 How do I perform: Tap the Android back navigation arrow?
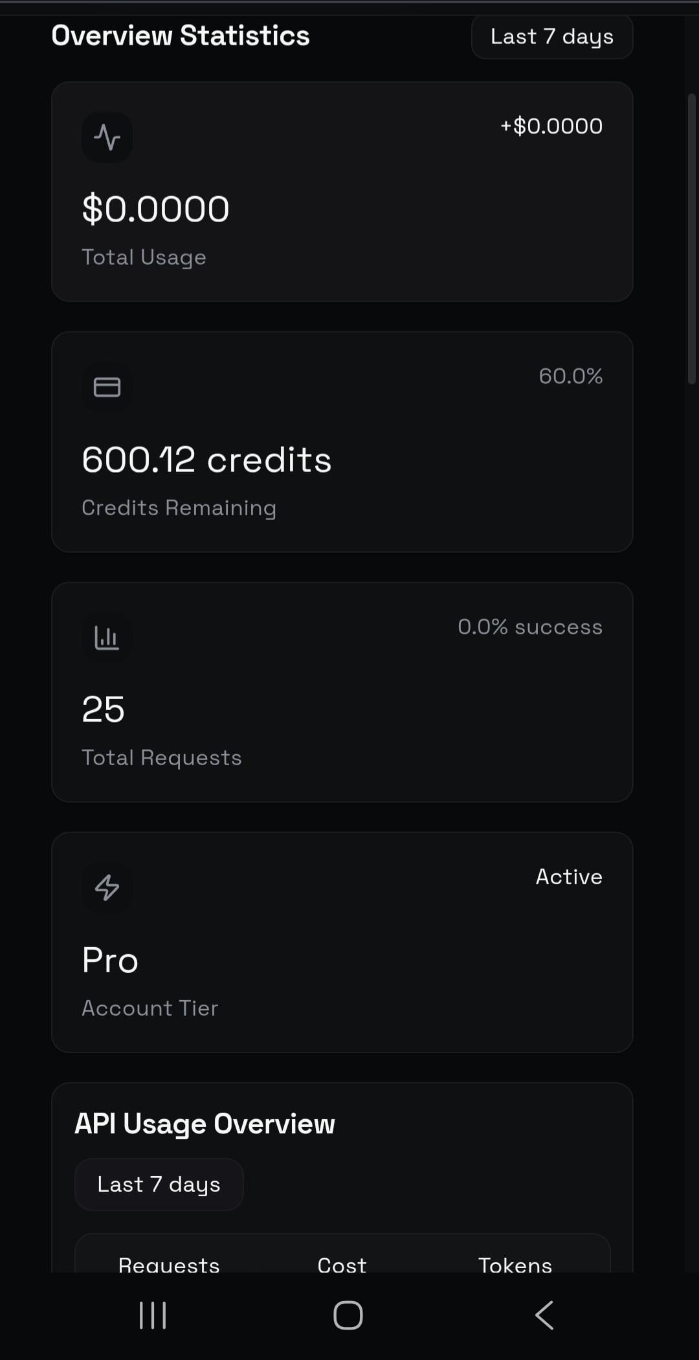pos(544,1315)
